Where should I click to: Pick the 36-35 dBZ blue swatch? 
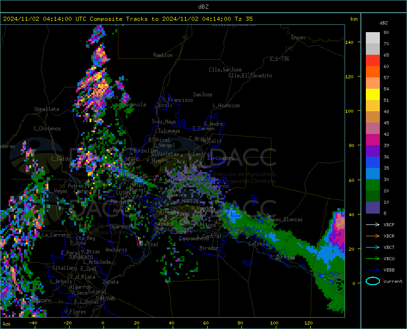click(x=373, y=162)
